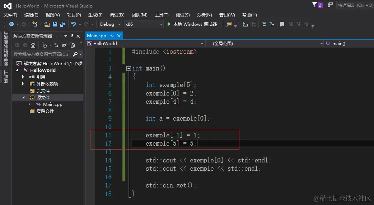Open the 调试(D) menu
This screenshot has height=205, width=374.
117,15
